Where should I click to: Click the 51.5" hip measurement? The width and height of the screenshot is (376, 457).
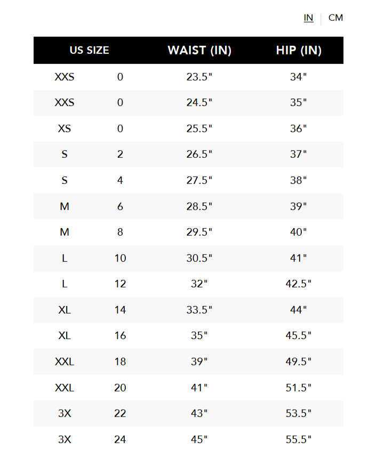click(299, 388)
